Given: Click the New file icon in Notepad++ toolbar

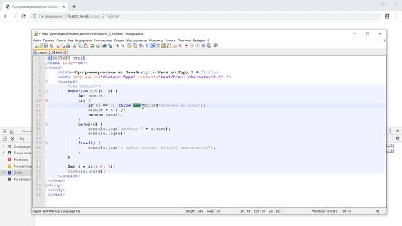Looking at the screenshot, I should click(36, 46).
